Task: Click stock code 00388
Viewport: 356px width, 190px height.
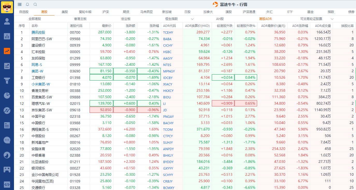Action: click(x=75, y=91)
